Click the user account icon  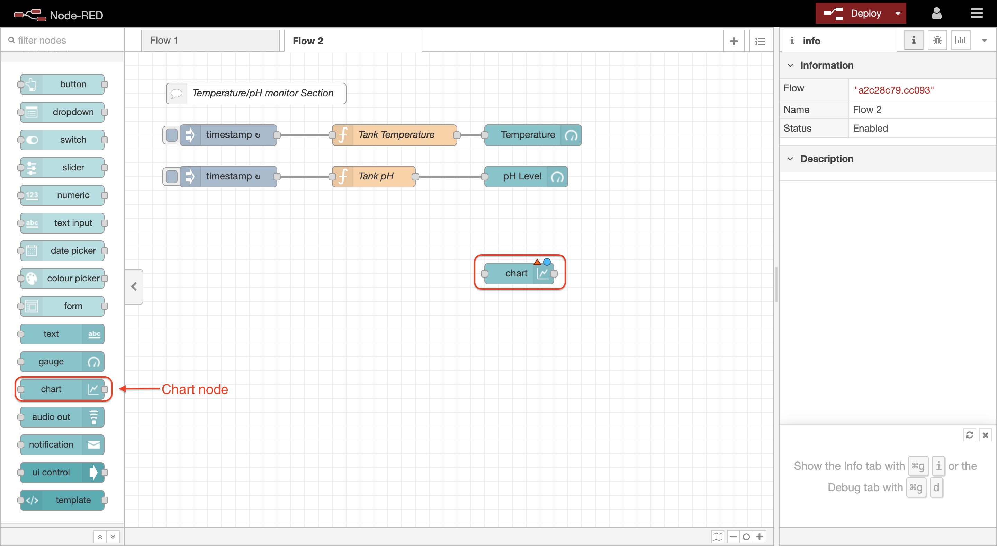click(x=936, y=14)
